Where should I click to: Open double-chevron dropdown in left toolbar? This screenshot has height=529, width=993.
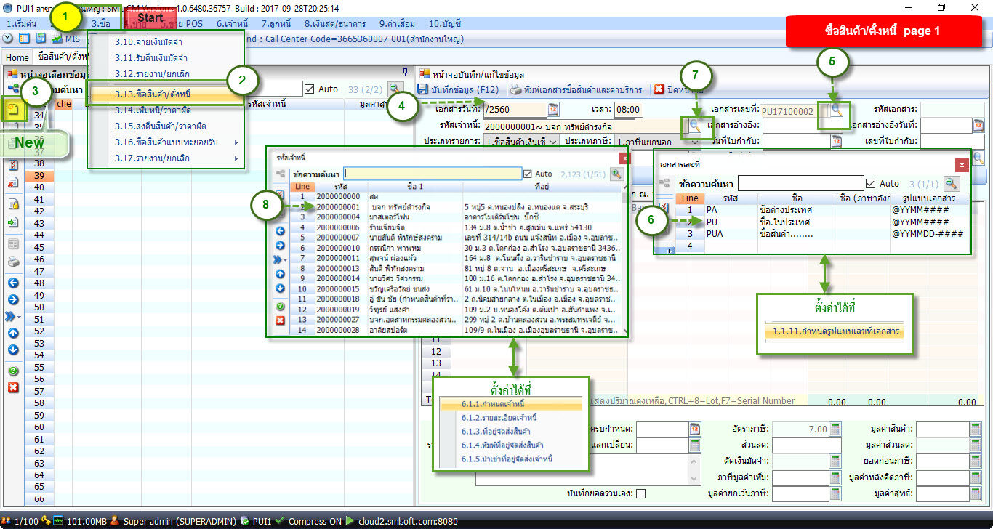(13, 317)
